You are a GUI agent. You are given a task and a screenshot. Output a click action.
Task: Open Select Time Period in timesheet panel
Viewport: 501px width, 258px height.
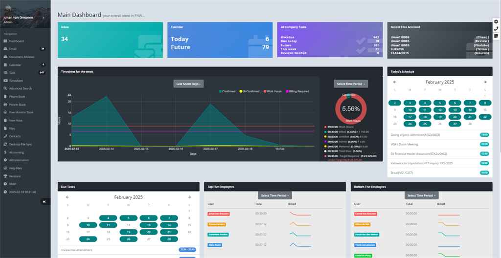coord(351,84)
